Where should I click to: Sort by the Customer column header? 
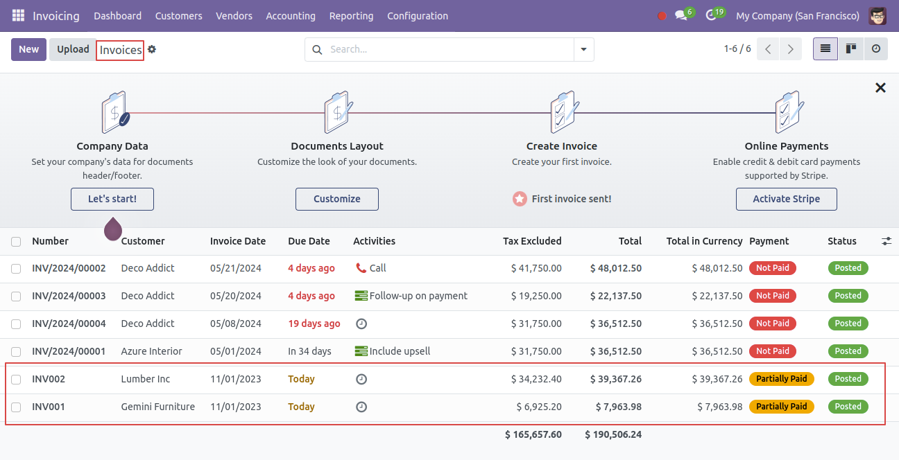coord(143,241)
